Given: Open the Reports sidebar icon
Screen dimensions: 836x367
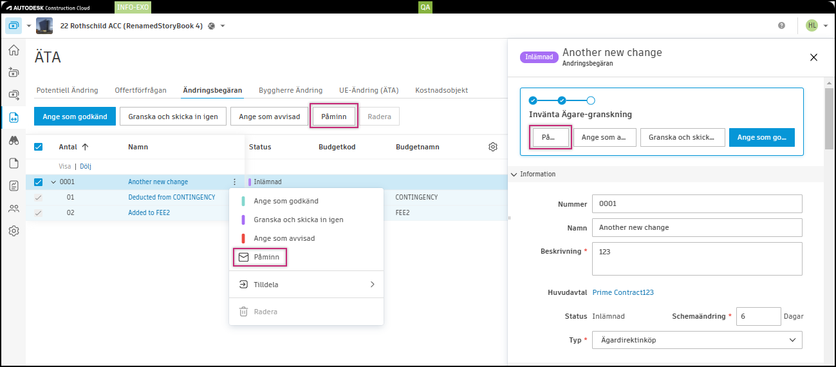Looking at the screenshot, I should tap(14, 185).
